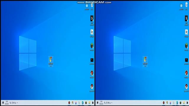Select the small black square shortcut, right desktop

coord(186,60)
